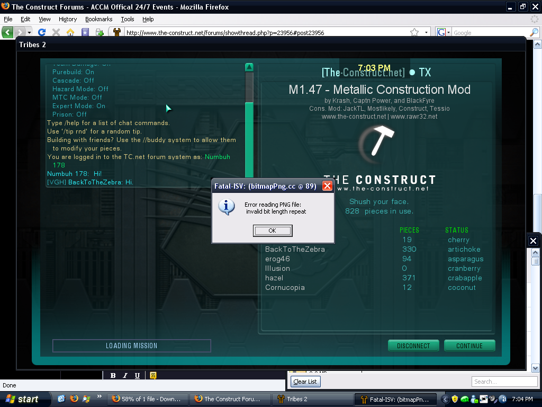Click the 'Expert Mode: On' chat line
542x407 pixels.
[79, 106]
